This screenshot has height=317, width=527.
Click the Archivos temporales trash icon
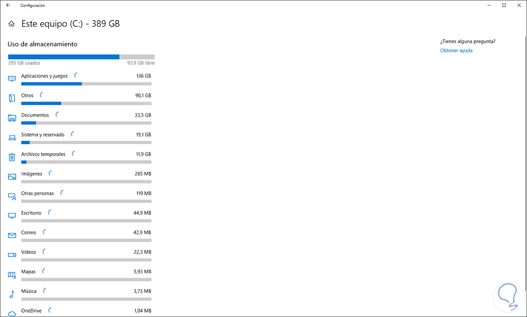[12, 157]
